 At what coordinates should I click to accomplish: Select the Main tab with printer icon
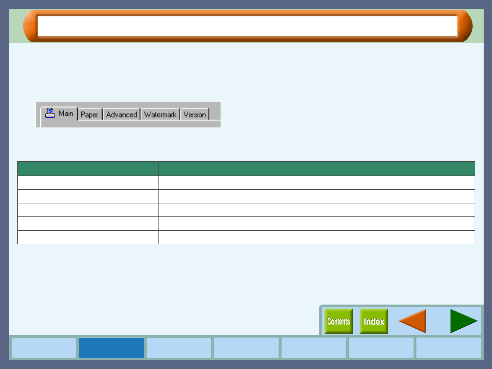tap(59, 113)
